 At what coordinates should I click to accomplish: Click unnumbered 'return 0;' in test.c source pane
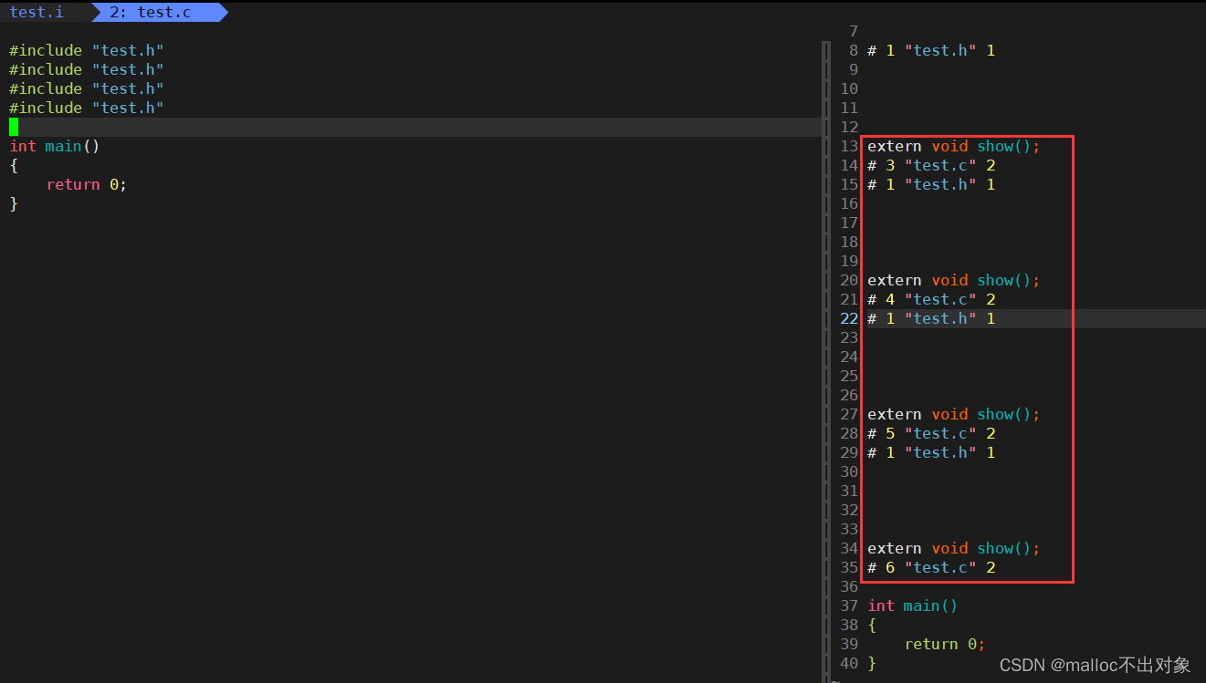pyautogui.click(x=87, y=184)
